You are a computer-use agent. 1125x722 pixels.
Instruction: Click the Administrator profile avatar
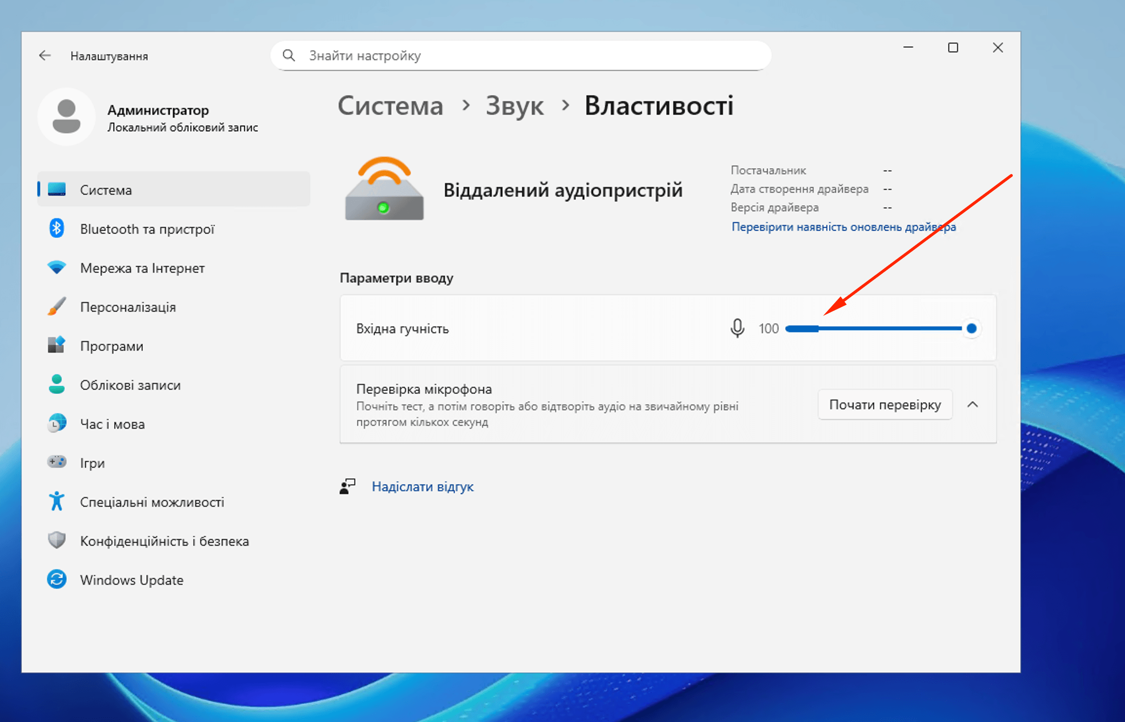pyautogui.click(x=66, y=116)
